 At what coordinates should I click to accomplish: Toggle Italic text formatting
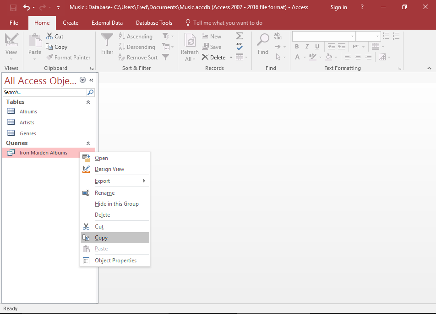tap(307, 47)
